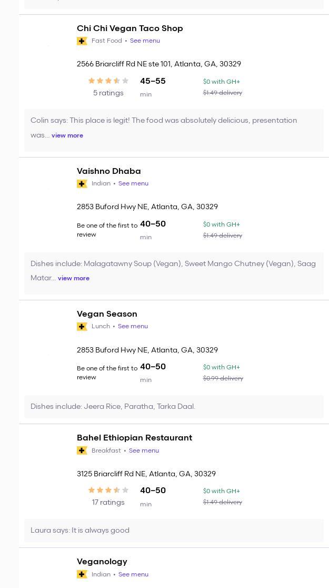See the menu for Bahel Ethiopian Restaurant
329x588 pixels.
pyautogui.click(x=144, y=450)
